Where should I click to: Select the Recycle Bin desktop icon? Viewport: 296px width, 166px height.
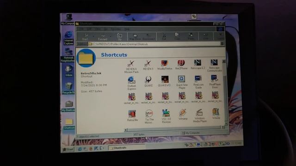pyautogui.click(x=68, y=88)
